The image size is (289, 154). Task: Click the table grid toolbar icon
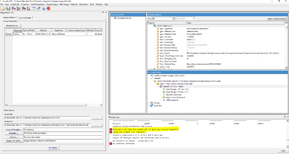[x=33, y=8]
